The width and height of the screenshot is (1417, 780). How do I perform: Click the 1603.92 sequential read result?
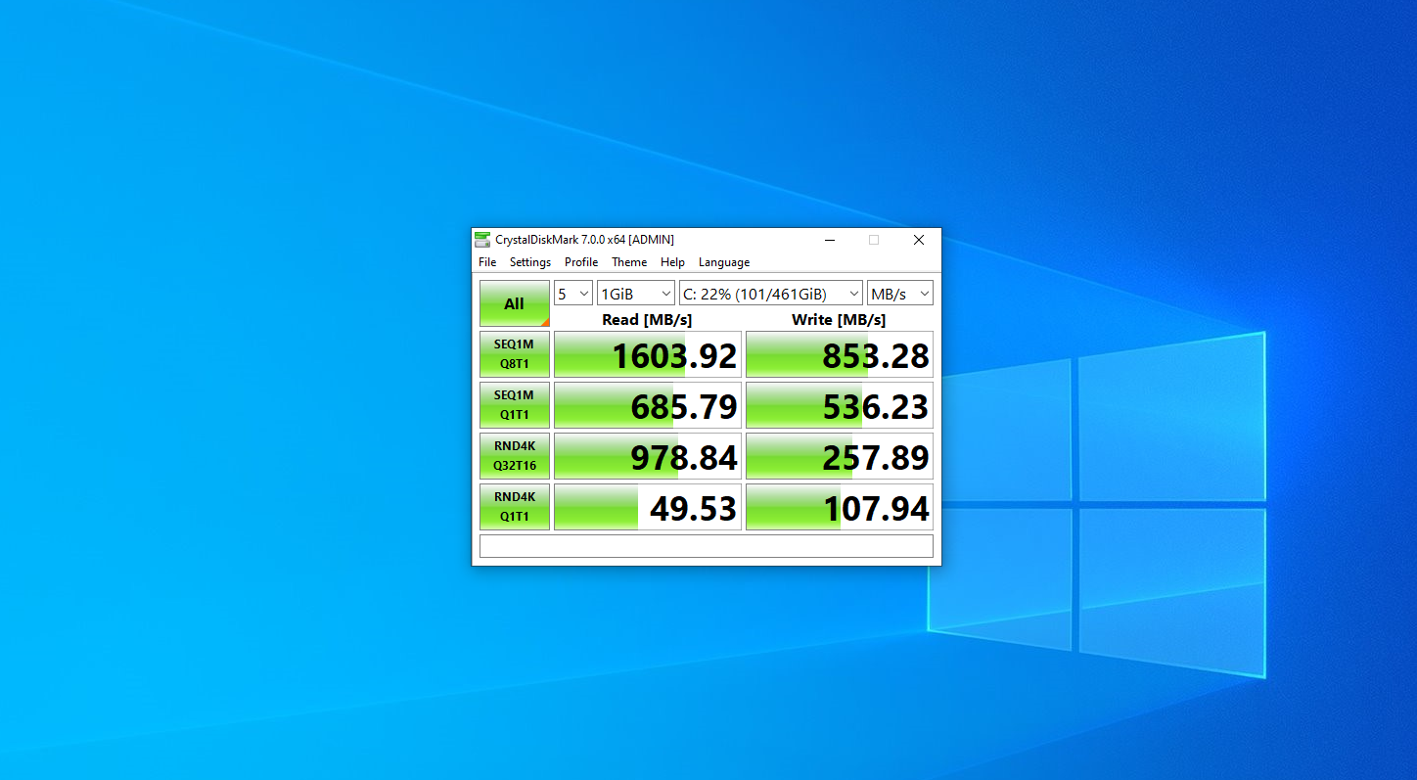tap(648, 354)
